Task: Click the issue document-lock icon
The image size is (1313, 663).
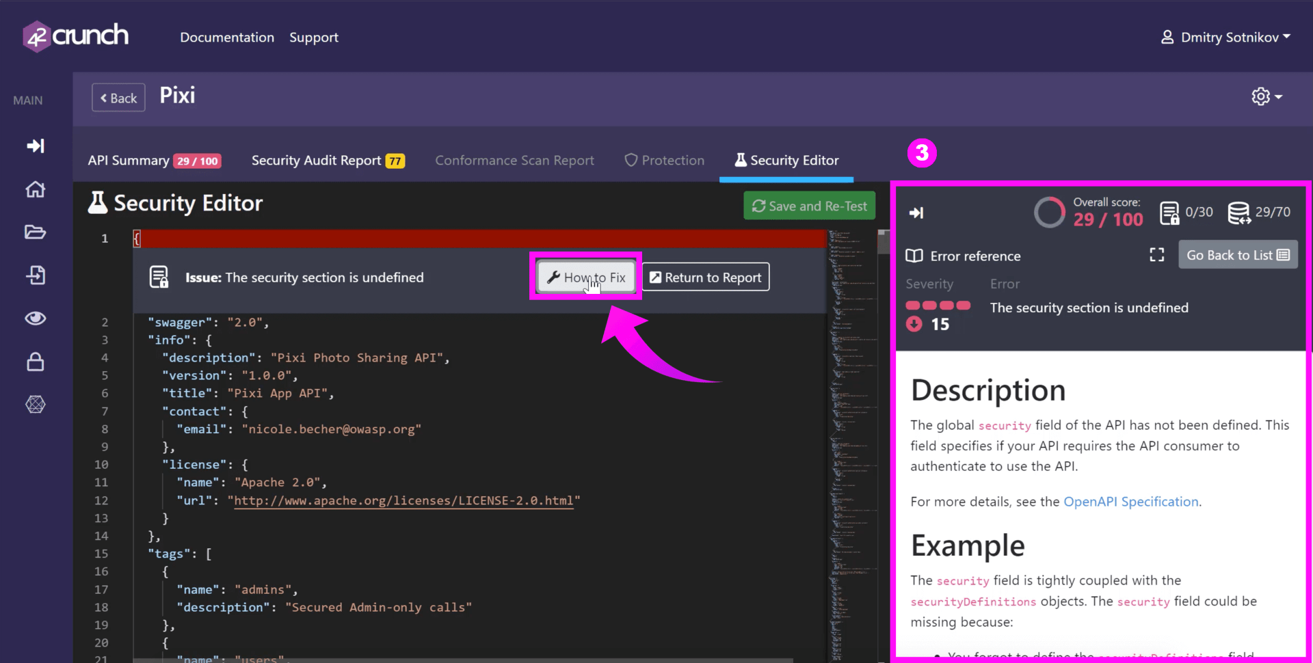Action: 159,277
